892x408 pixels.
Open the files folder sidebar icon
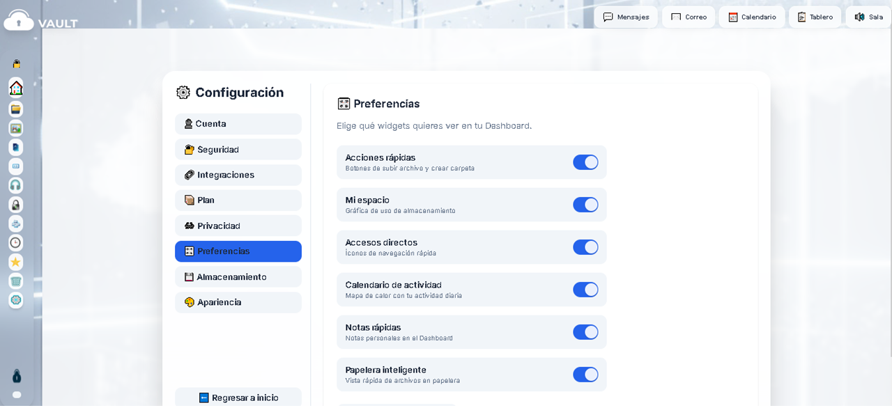tap(16, 109)
